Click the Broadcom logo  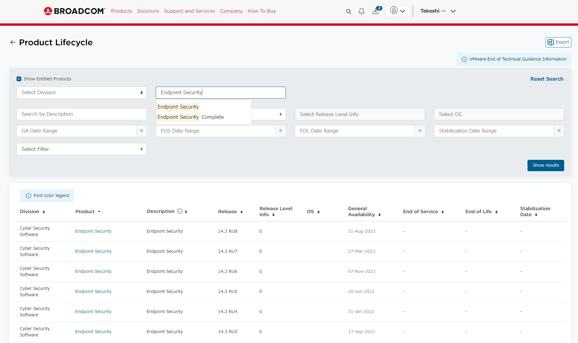point(75,11)
